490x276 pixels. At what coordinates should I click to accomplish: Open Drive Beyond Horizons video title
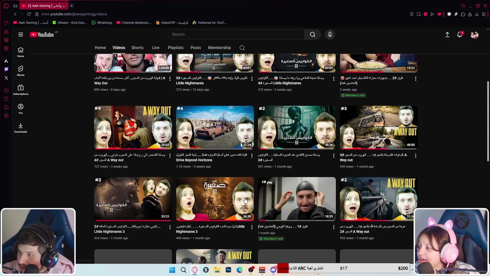click(212, 158)
